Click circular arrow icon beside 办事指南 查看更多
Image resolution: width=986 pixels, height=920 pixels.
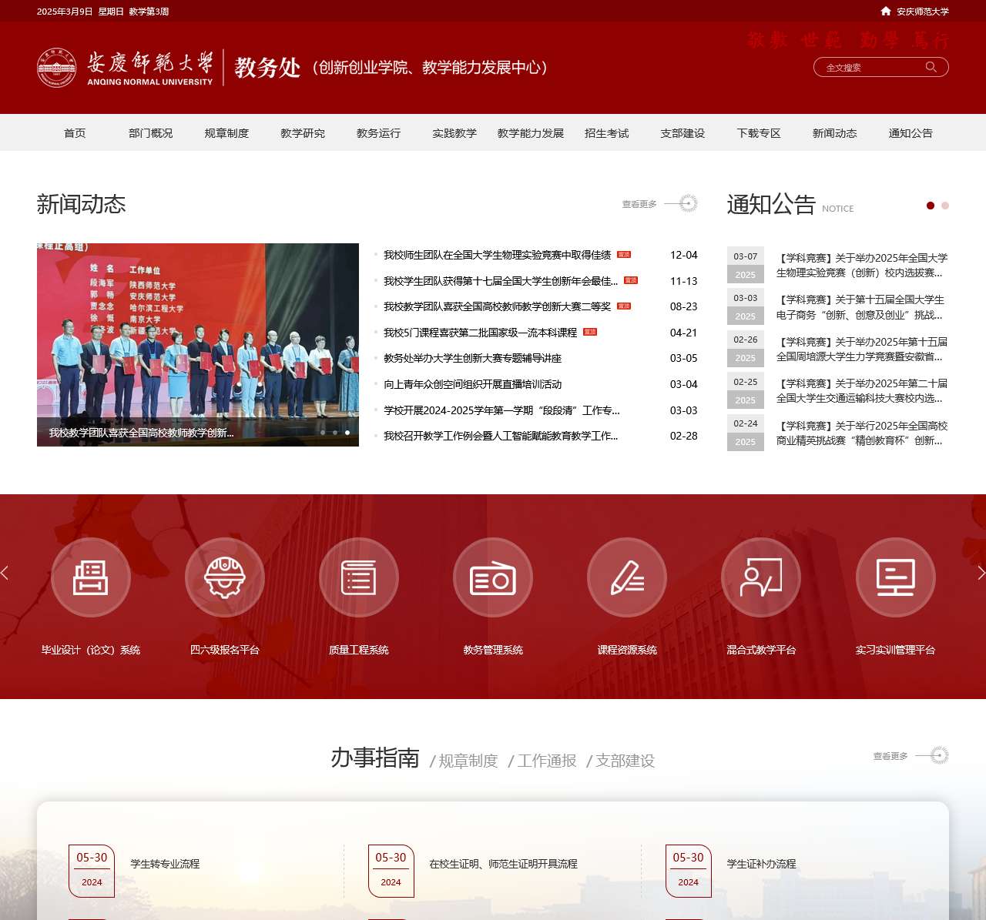click(x=940, y=755)
